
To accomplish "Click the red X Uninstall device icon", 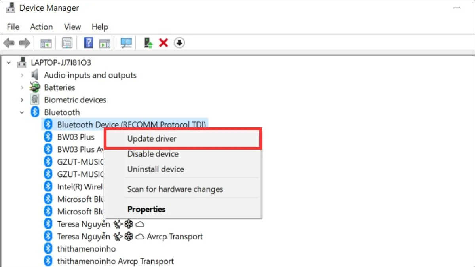I will (163, 43).
